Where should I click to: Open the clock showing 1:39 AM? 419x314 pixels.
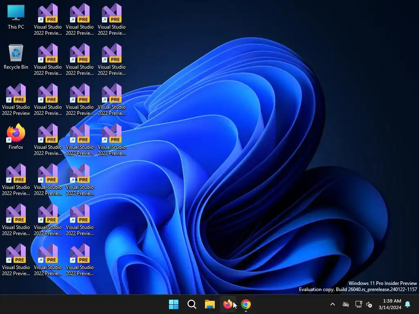pyautogui.click(x=390, y=304)
